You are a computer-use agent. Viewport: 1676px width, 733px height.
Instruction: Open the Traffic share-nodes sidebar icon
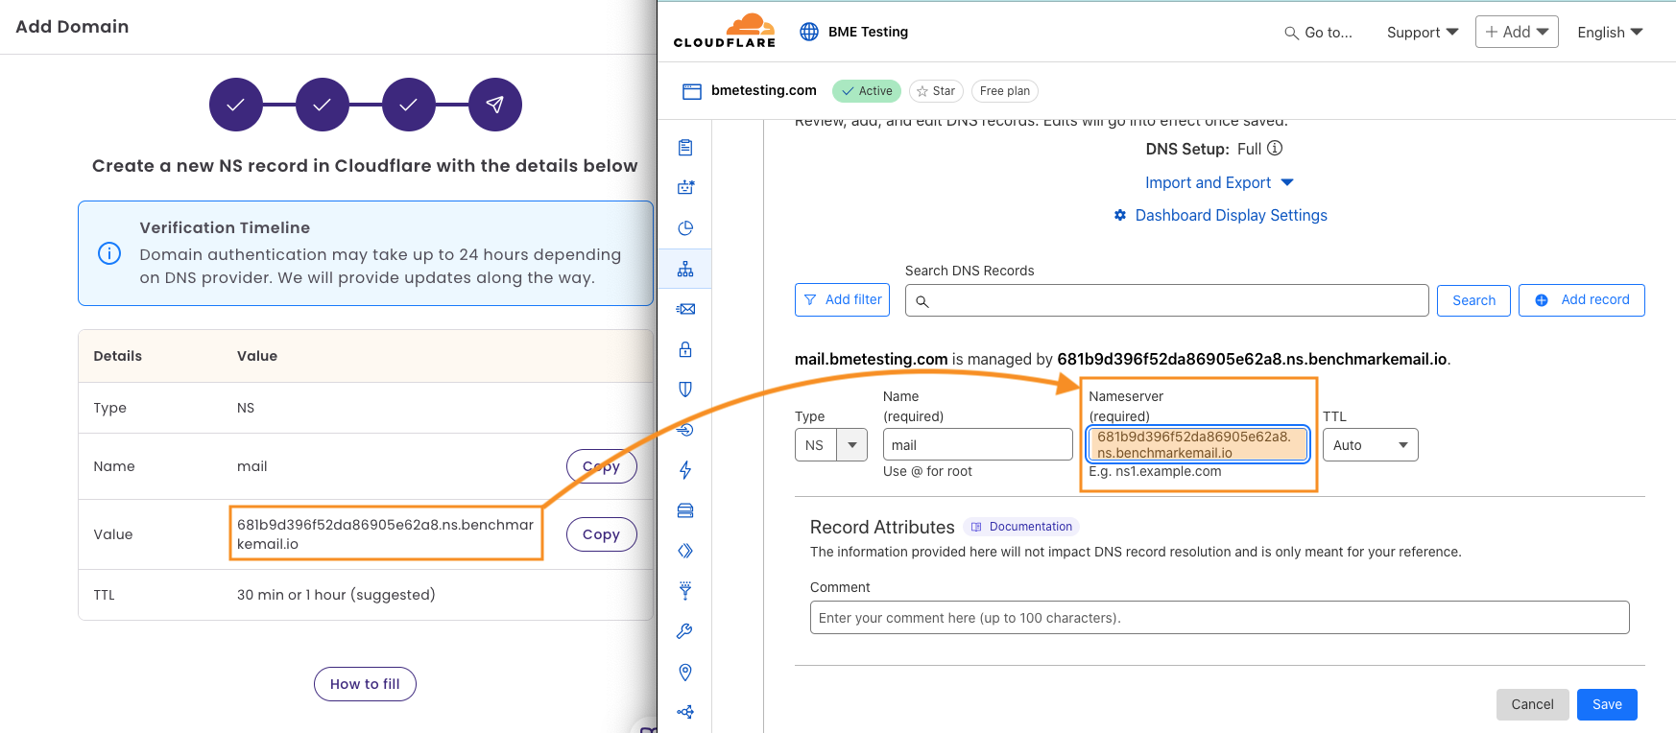[685, 712]
